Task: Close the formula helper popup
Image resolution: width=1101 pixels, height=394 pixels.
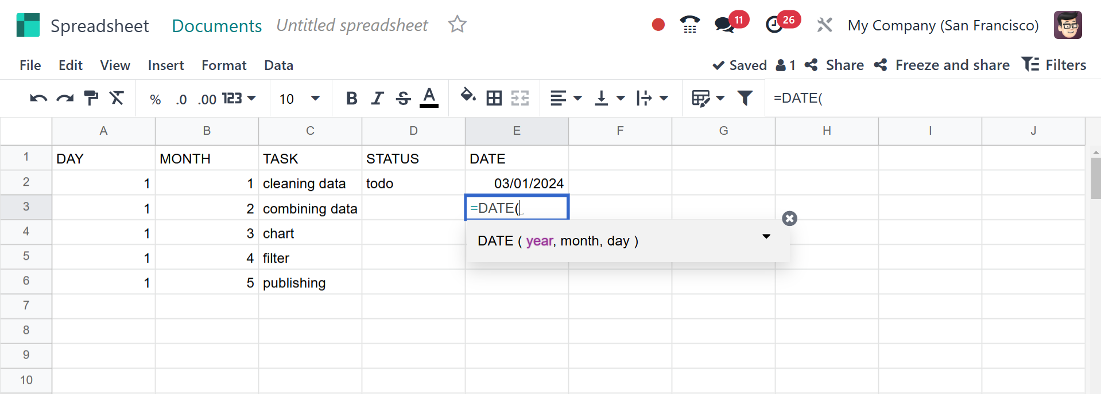Action: (789, 219)
